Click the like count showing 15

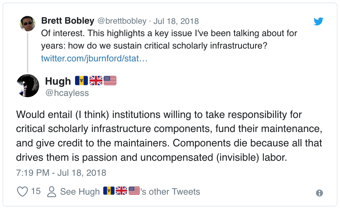(36, 191)
